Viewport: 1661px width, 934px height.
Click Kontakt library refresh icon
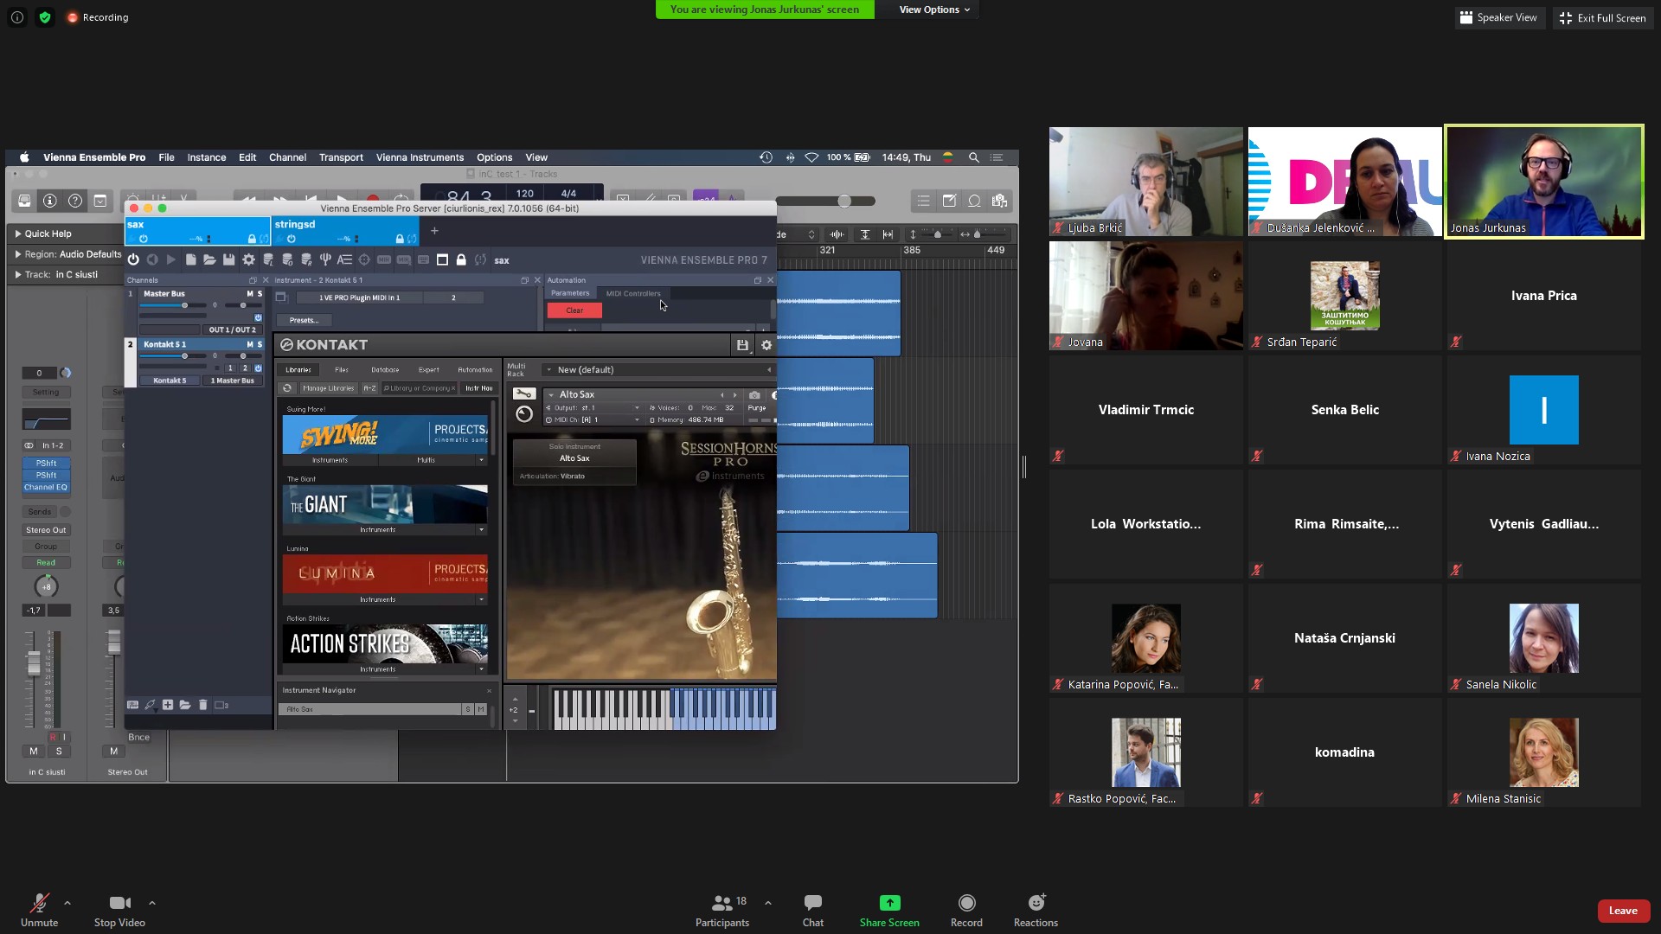tap(287, 388)
